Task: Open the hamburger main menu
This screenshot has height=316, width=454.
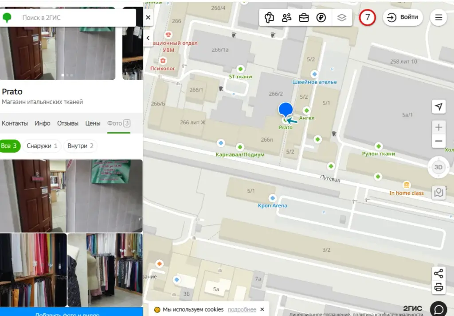Action: click(x=438, y=17)
